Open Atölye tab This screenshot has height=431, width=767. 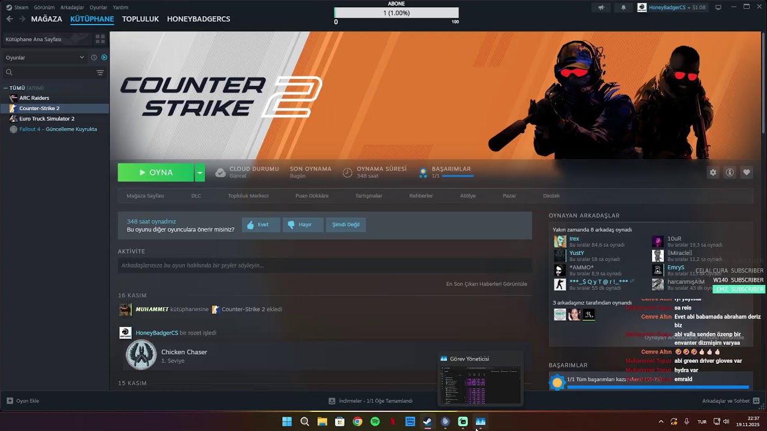(467, 196)
